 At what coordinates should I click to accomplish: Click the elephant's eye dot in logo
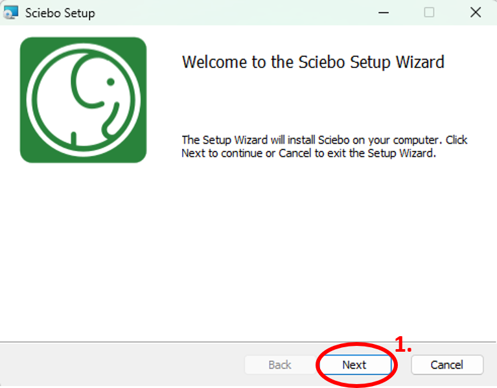(x=111, y=82)
